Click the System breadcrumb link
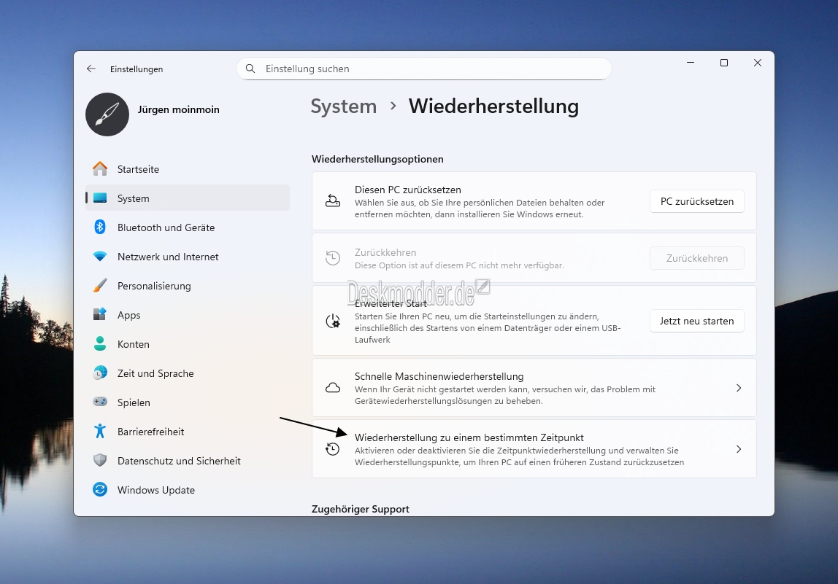Screen dimensions: 838x584 point(343,106)
